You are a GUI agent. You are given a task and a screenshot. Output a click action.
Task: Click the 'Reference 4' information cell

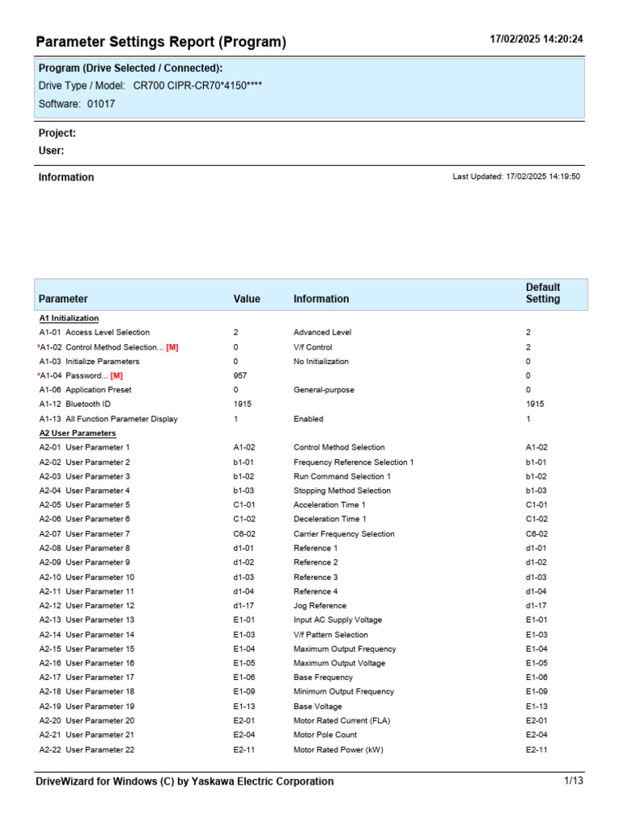316,591
